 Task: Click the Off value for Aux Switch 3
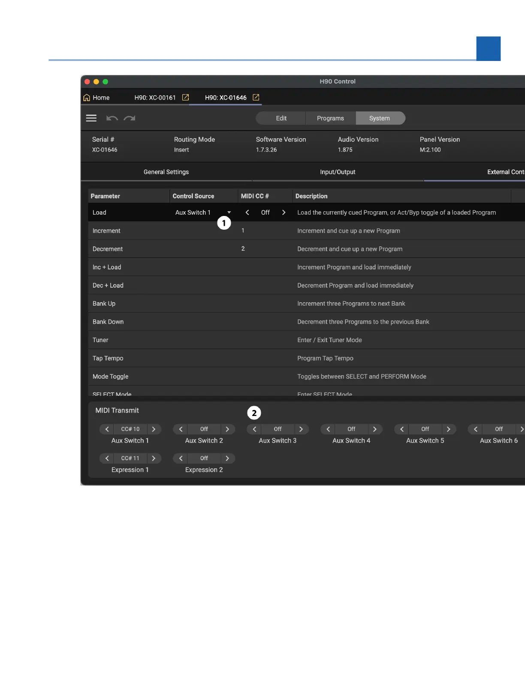pos(278,429)
